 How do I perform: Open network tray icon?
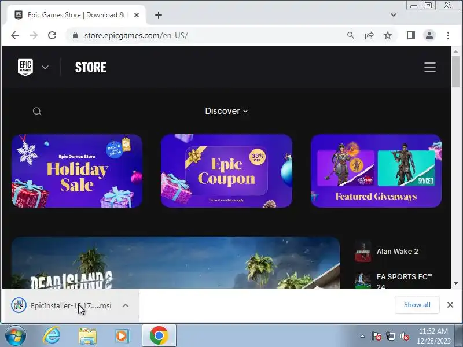pos(391,336)
